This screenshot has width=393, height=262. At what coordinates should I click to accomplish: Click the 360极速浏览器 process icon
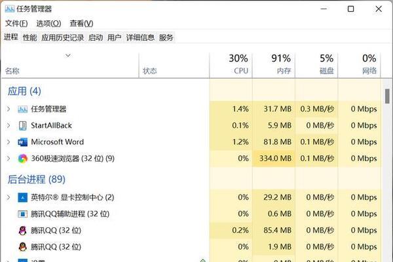click(22, 158)
